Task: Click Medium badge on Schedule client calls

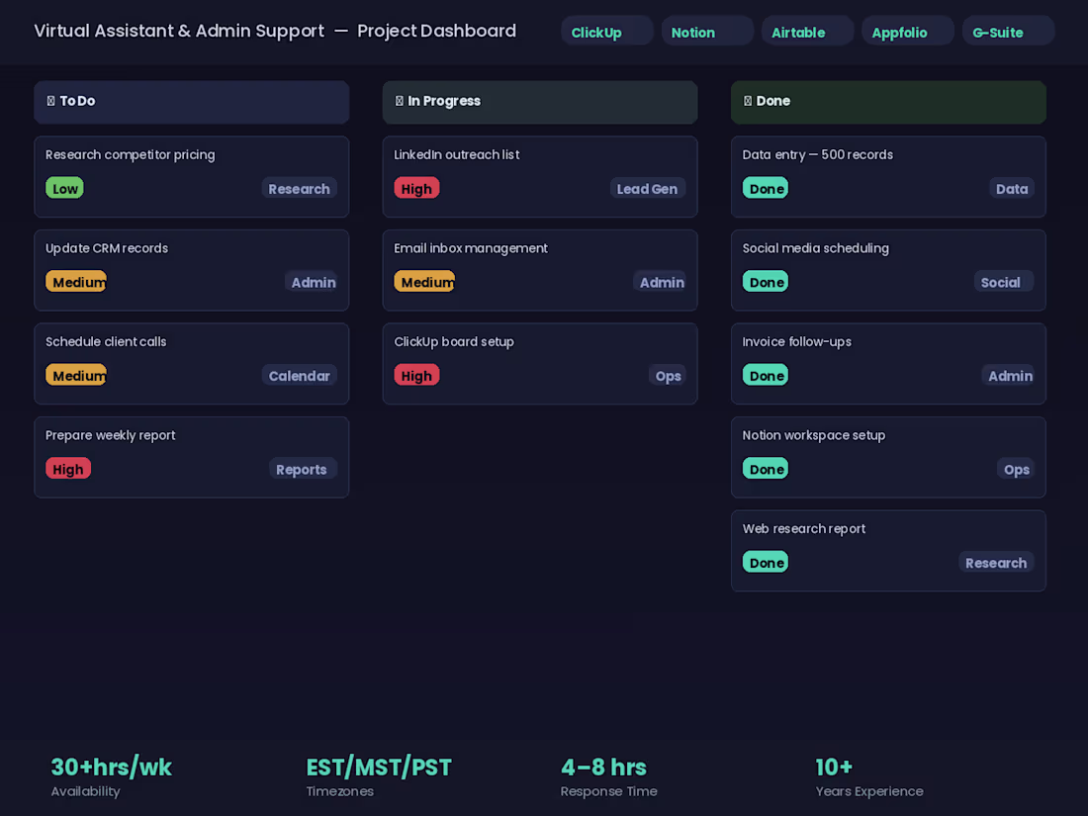Action: point(76,376)
